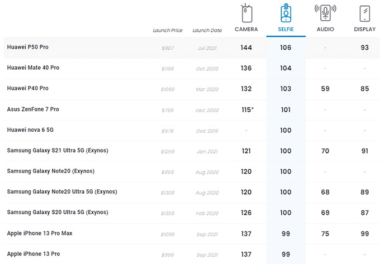
Task: Click the Audio microphone icon
Action: (x=325, y=13)
